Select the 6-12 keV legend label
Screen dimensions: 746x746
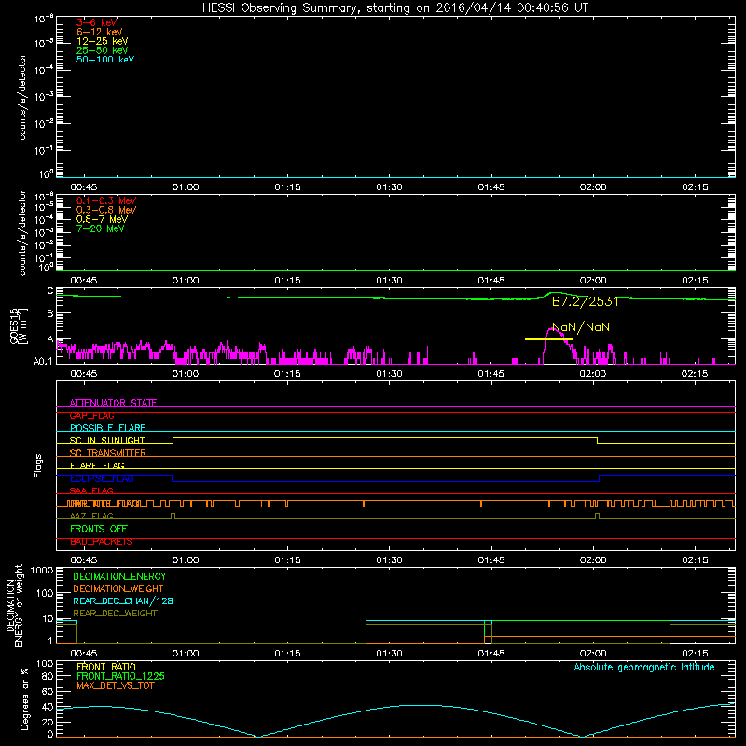[99, 32]
